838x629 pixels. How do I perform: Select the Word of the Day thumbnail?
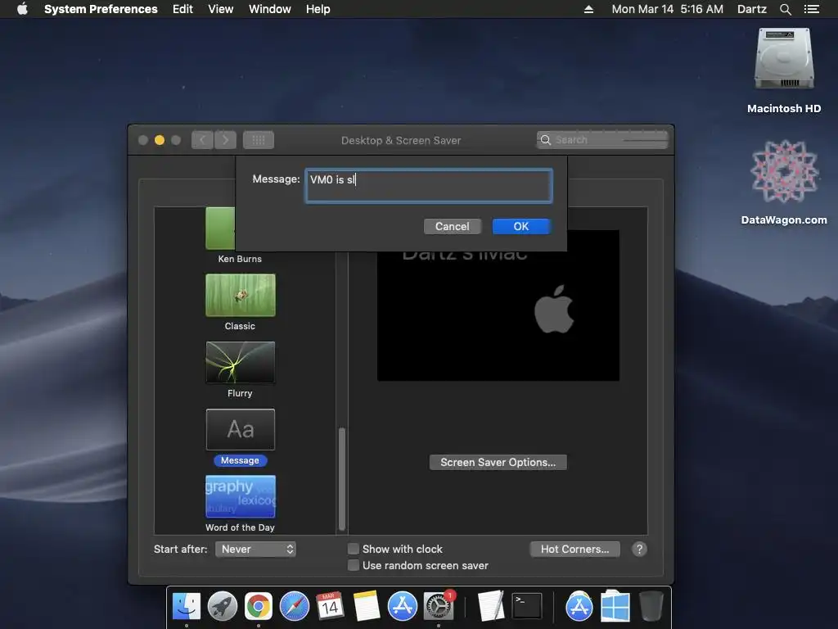click(241, 497)
